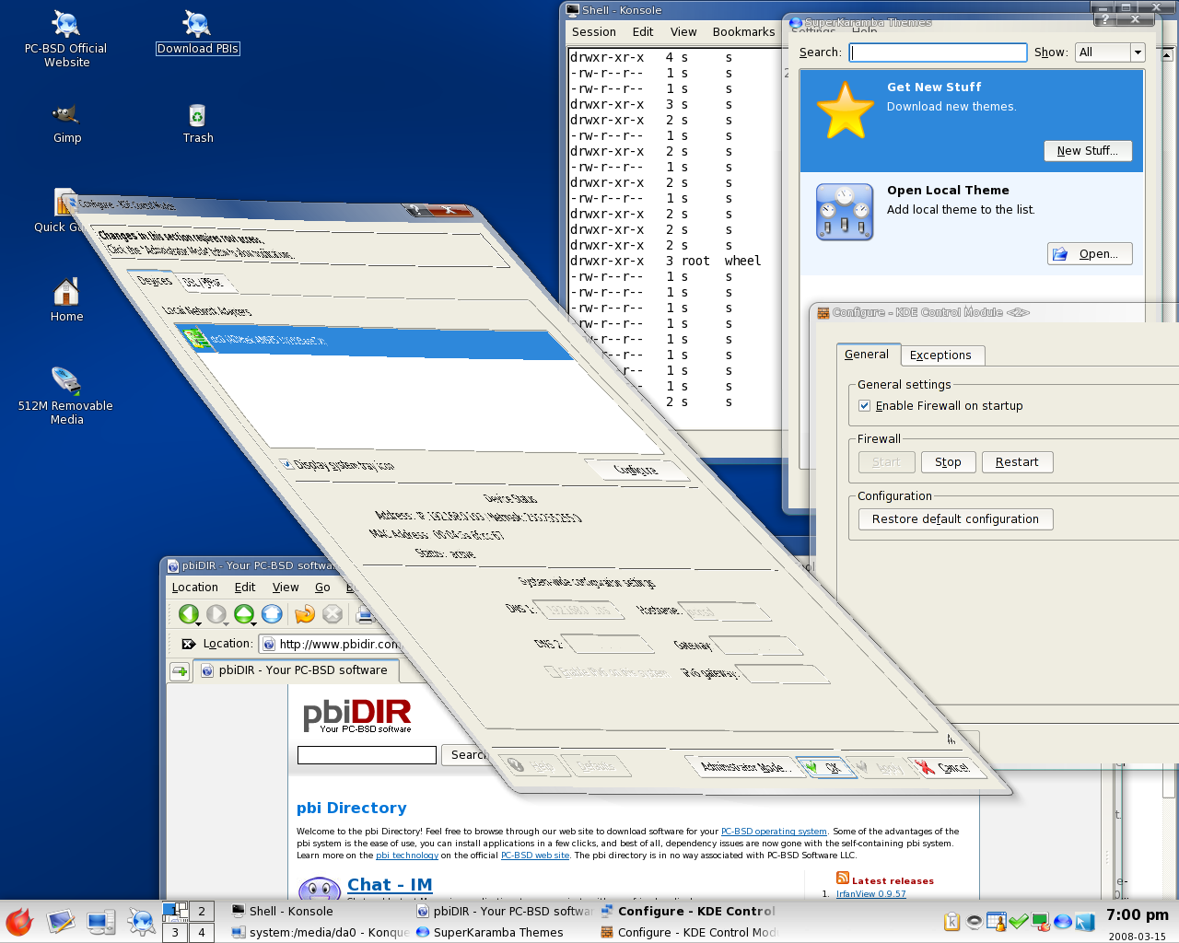Click OK in the tilted network dialog
This screenshot has height=943, width=1179.
[x=825, y=767]
